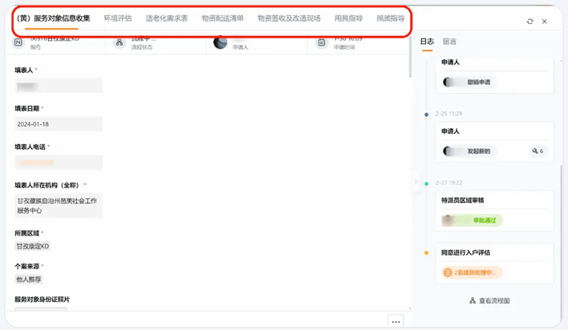This screenshot has width=568, height=330.
Task: Select the 物资签收及改造现场 tab
Action: (x=289, y=18)
